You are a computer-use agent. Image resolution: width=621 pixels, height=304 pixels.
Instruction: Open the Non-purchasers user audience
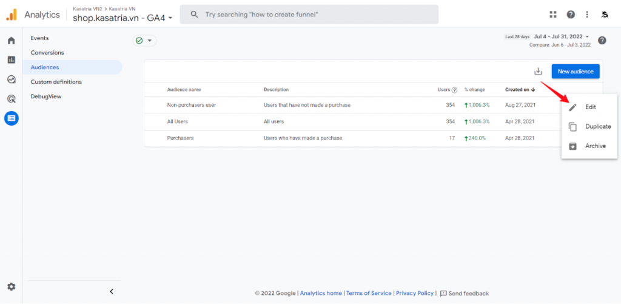pyautogui.click(x=191, y=105)
